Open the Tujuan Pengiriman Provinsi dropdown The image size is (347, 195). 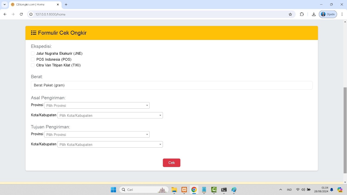click(97, 134)
